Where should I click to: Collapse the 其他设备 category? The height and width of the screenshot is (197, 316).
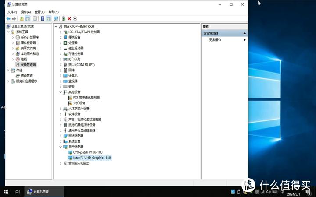coord(61,92)
